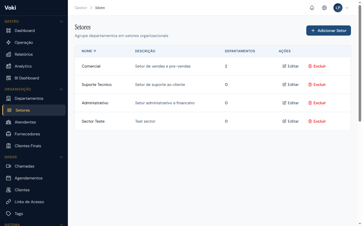
Task: Click the Gestor breadcrumb link
Action: [81, 8]
